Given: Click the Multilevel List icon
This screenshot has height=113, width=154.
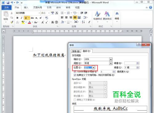Looking at the screenshot, I should pyautogui.click(x=75, y=13).
